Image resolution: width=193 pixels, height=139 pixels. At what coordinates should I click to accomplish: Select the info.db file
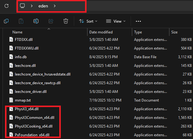[x=21, y=57]
